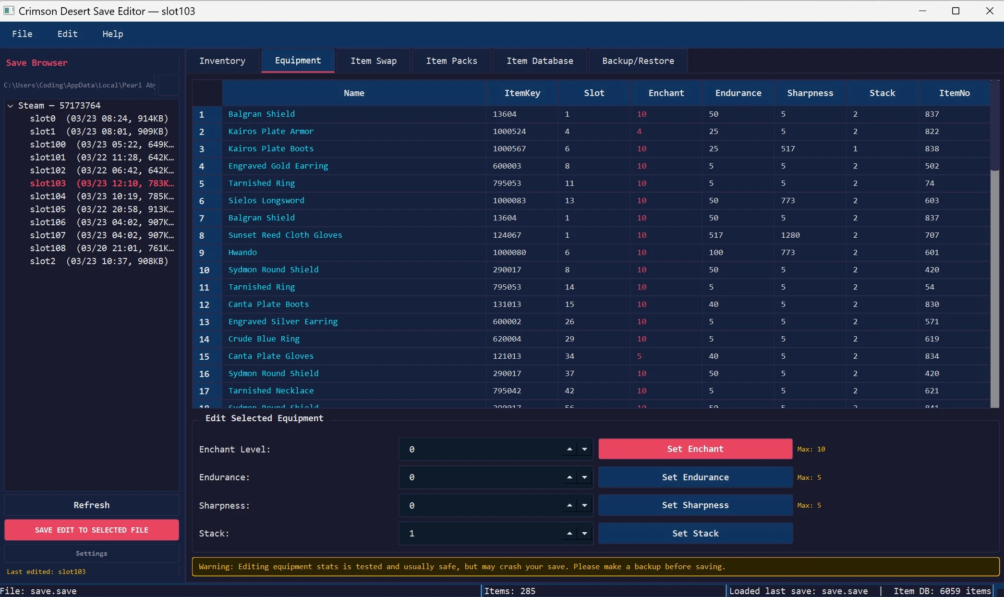Image resolution: width=1004 pixels, height=597 pixels.
Task: Click the Sharpness value input field
Action: pos(480,505)
